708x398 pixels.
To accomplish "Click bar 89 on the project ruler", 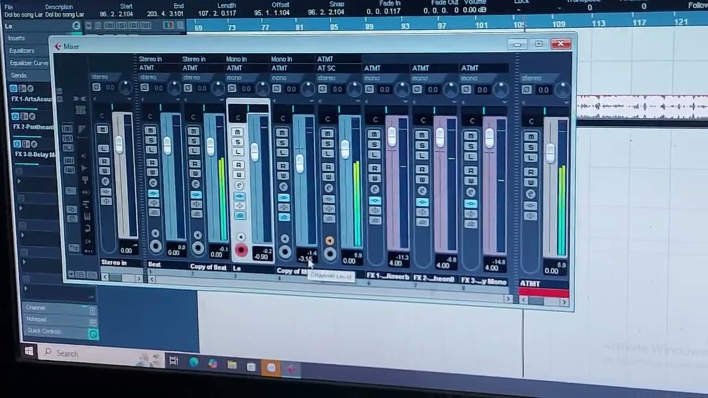I will click(x=369, y=26).
